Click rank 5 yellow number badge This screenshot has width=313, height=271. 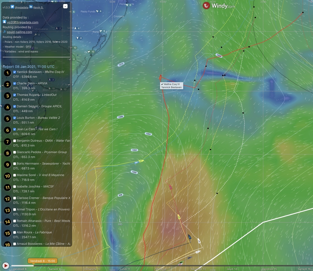point(8,119)
